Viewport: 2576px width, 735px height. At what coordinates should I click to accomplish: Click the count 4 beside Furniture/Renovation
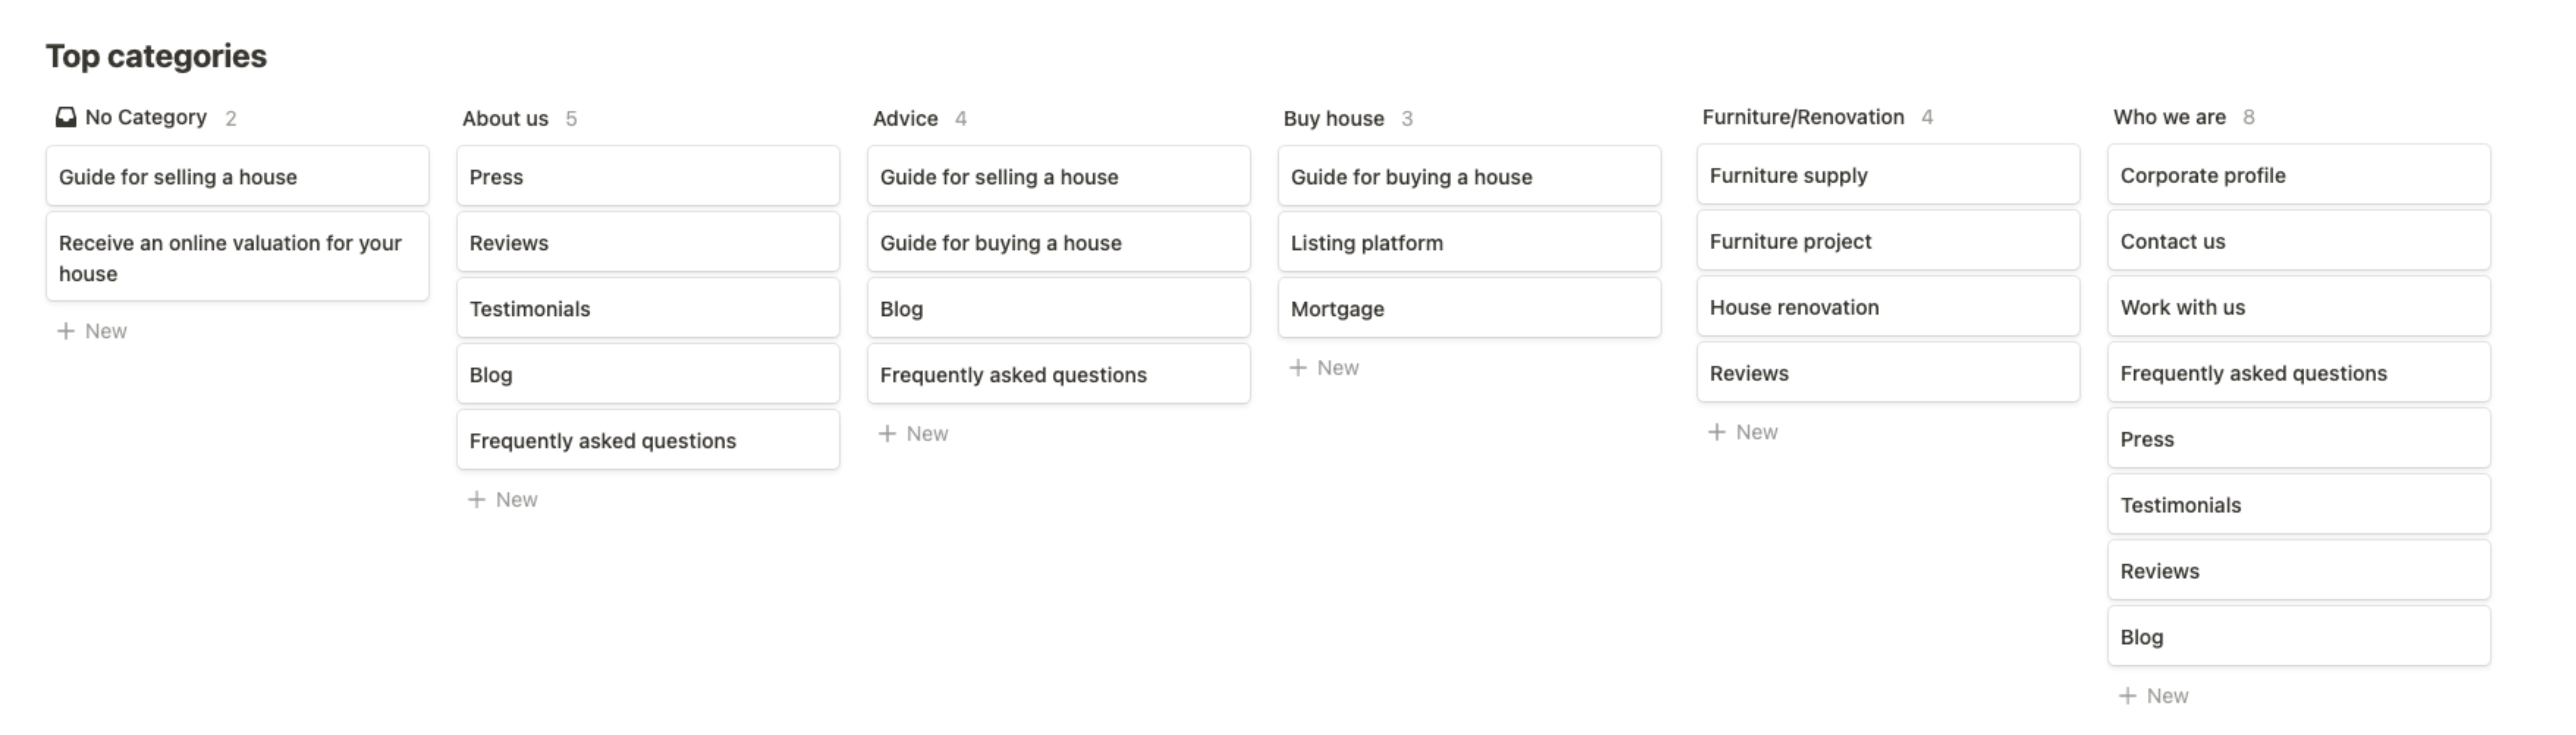pos(1927,118)
